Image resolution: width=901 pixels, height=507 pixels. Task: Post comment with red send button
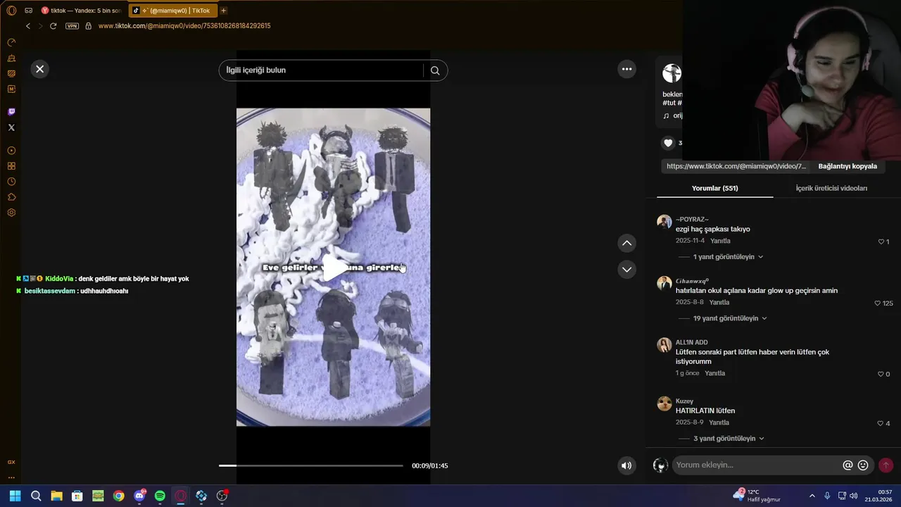tap(886, 465)
